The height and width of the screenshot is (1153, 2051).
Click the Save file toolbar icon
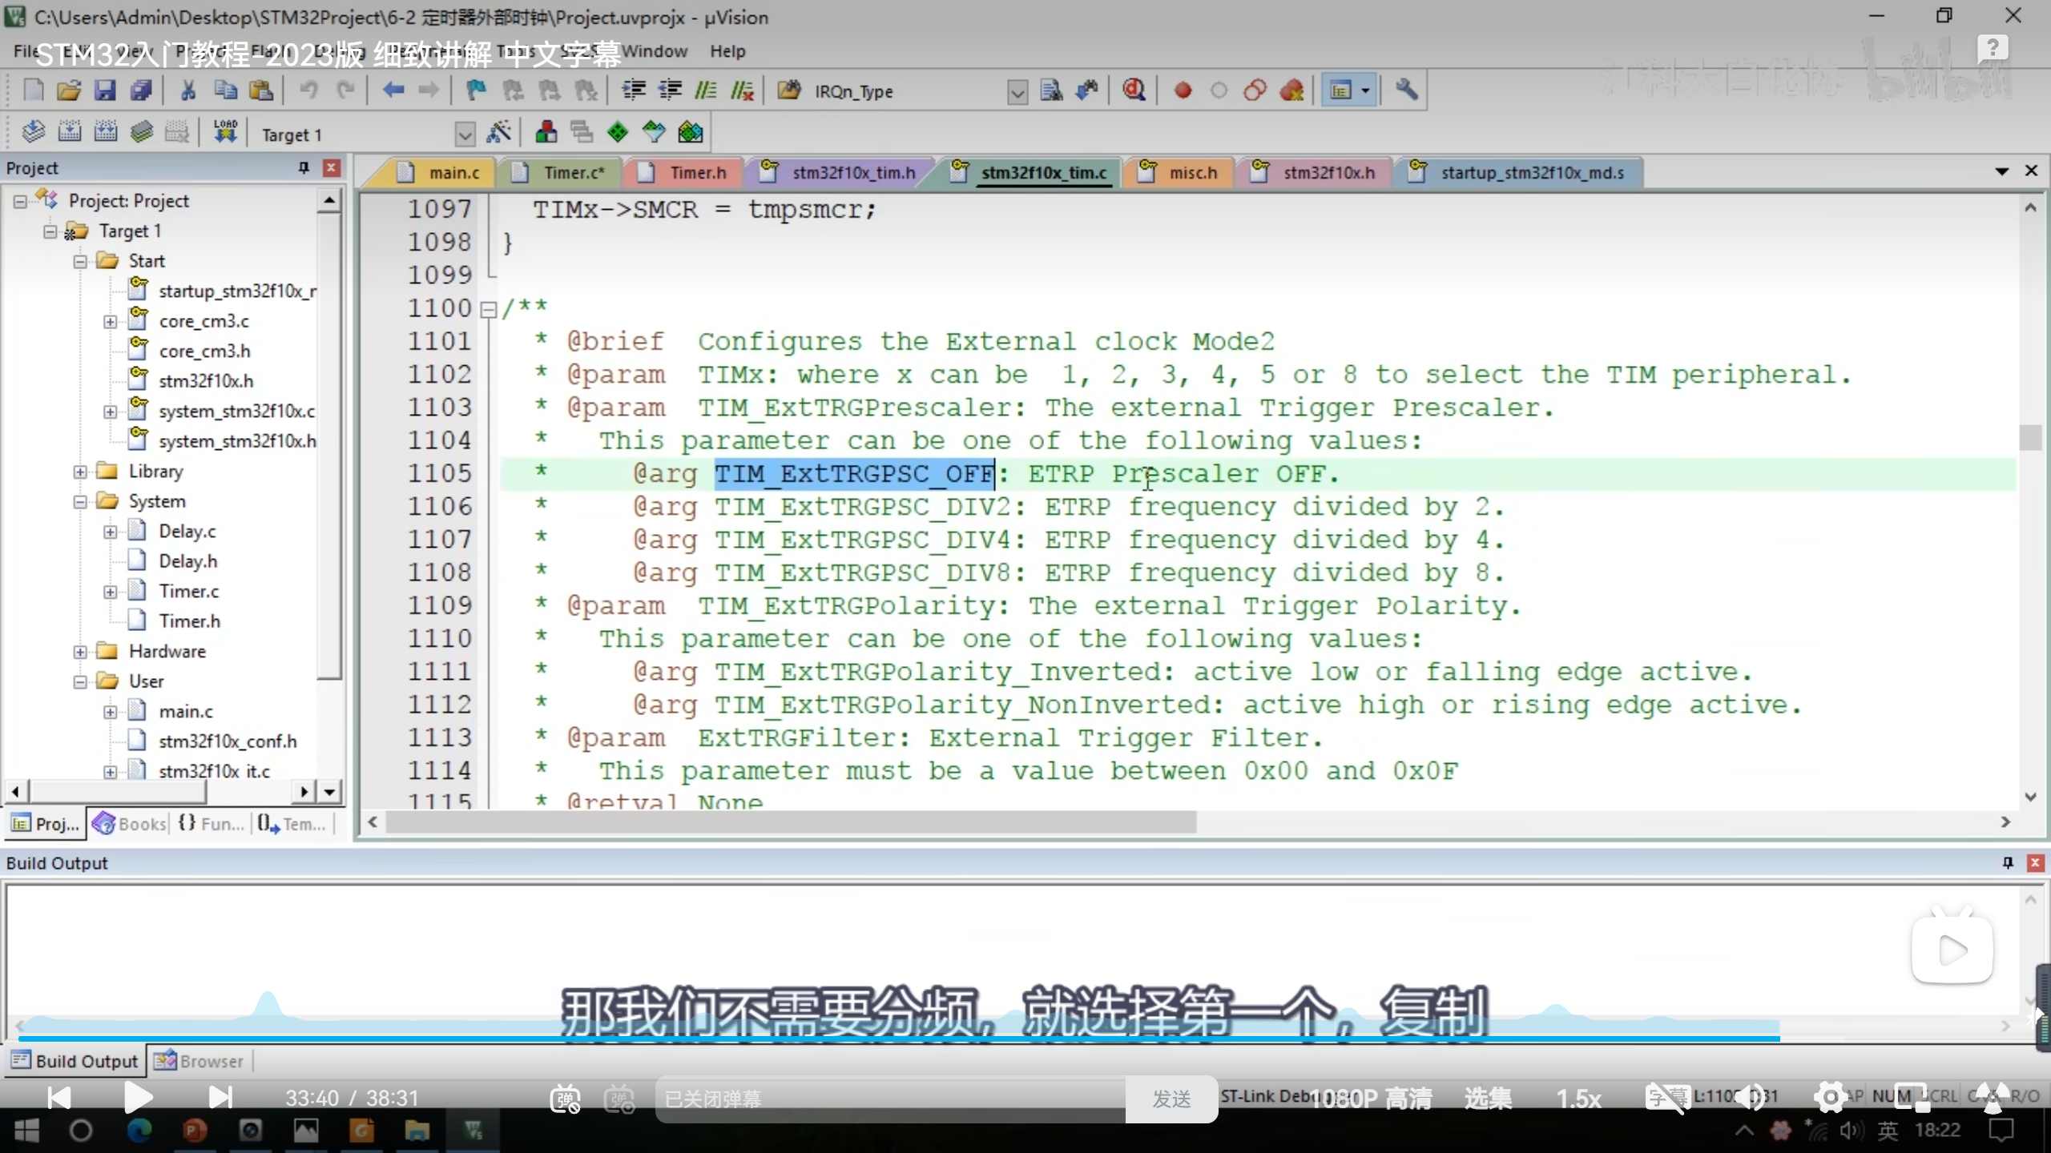[x=105, y=90]
